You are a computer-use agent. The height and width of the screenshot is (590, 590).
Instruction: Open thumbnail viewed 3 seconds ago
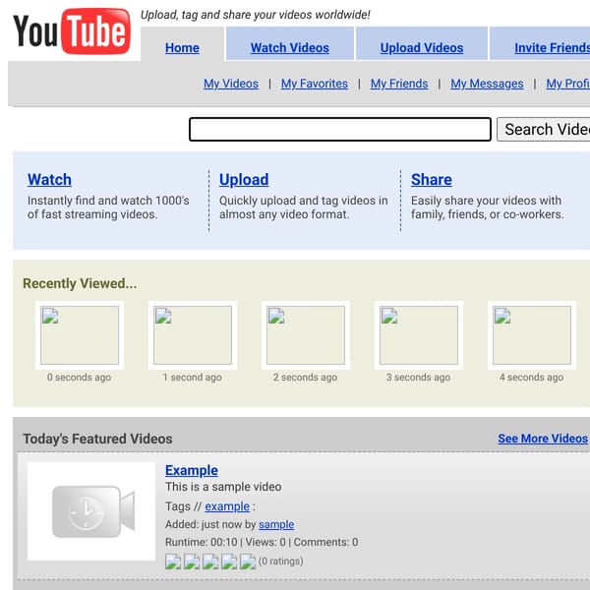coord(419,335)
